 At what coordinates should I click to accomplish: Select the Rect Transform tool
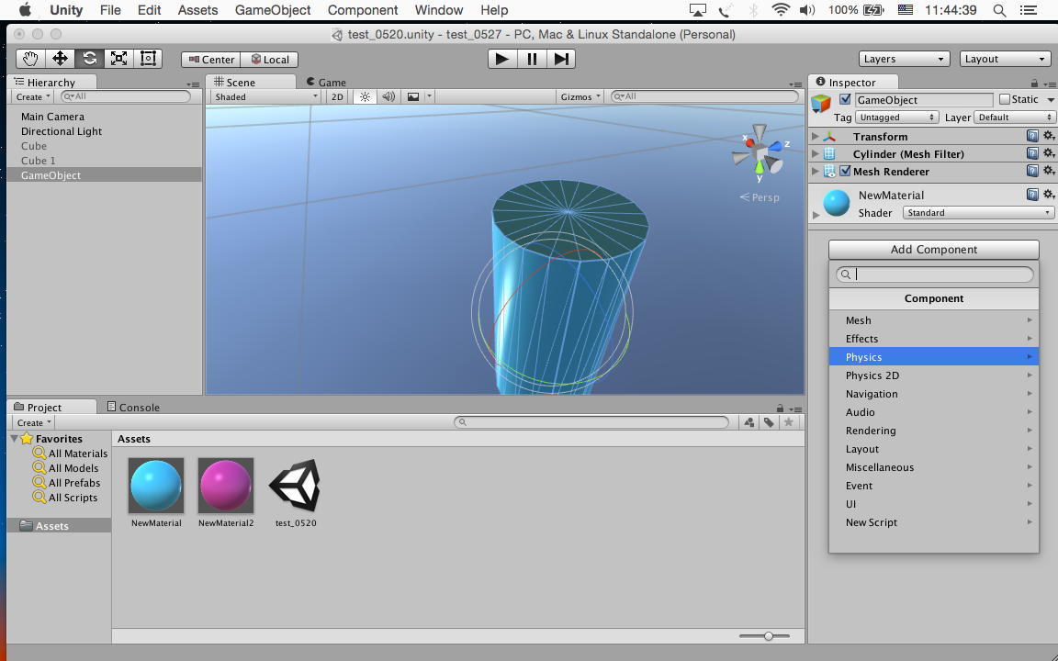148,59
